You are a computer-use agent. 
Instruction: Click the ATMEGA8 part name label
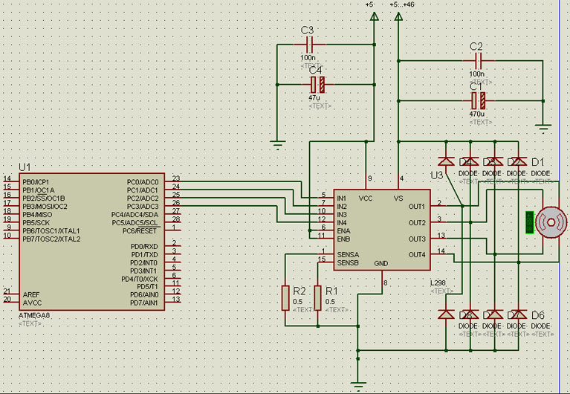34,315
